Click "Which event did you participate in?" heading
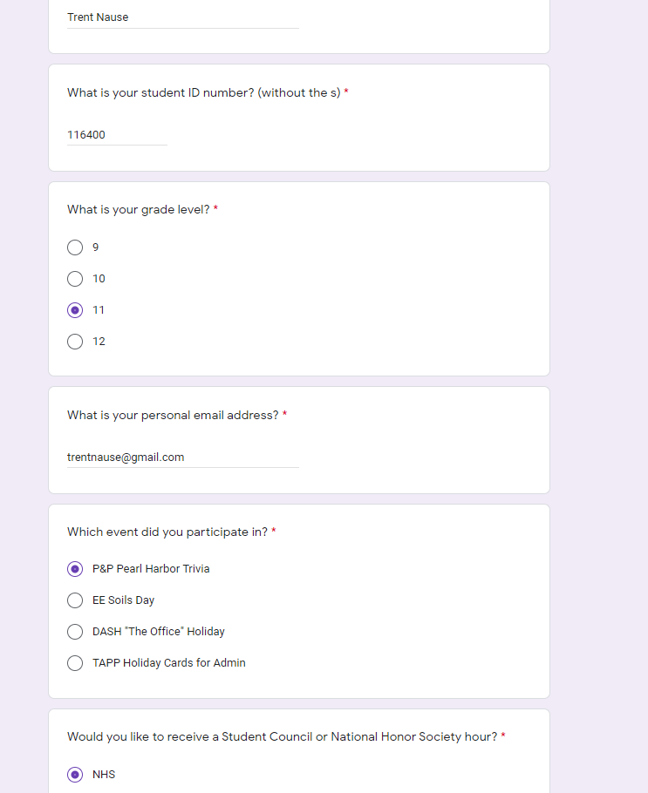Viewport: 648px width, 793px height. coord(167,532)
